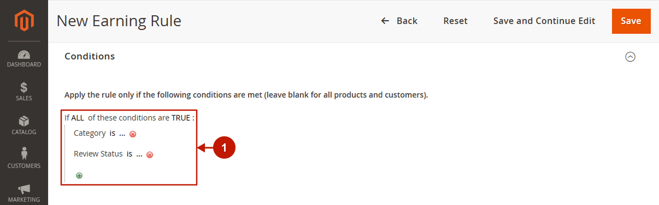Open the Category 'is' operator selector
The height and width of the screenshot is (205, 659).
(112, 133)
